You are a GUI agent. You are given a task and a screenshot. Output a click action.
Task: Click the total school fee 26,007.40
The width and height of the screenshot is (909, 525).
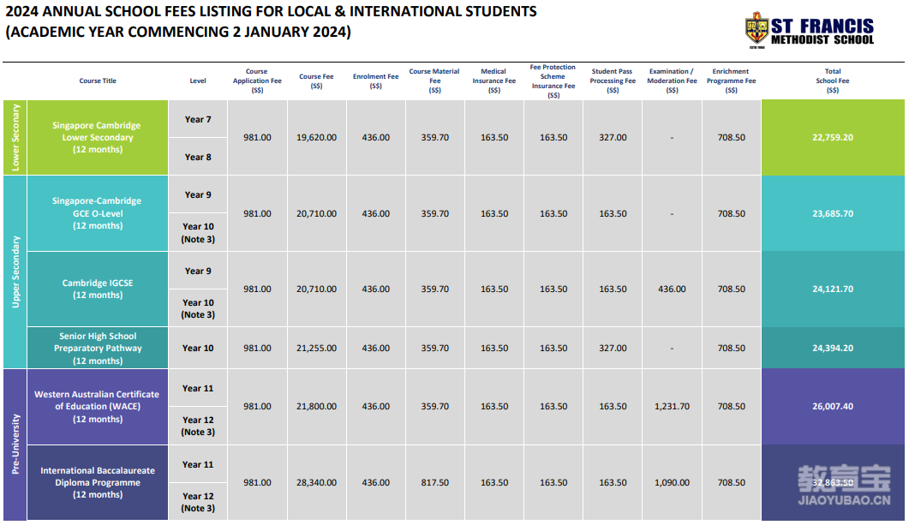[x=833, y=406]
